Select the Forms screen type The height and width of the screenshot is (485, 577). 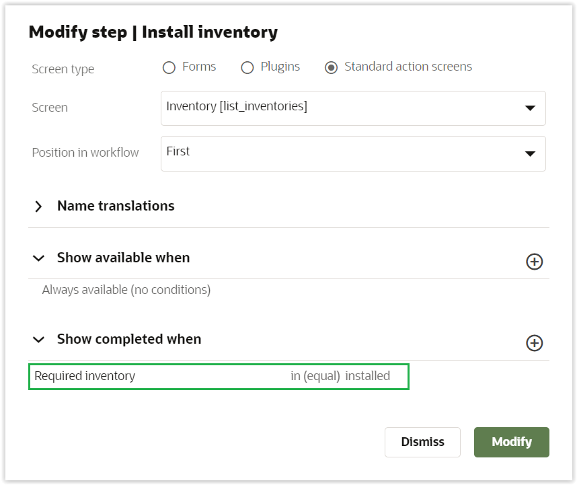point(169,67)
